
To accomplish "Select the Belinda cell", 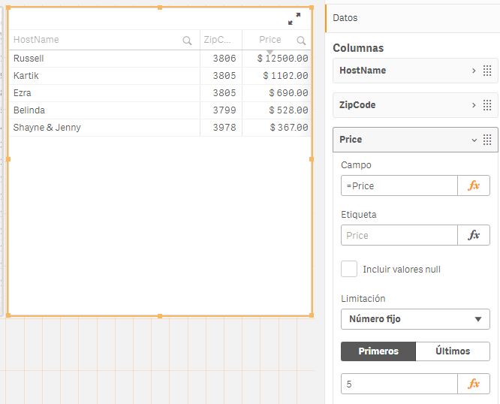I will click(104, 110).
